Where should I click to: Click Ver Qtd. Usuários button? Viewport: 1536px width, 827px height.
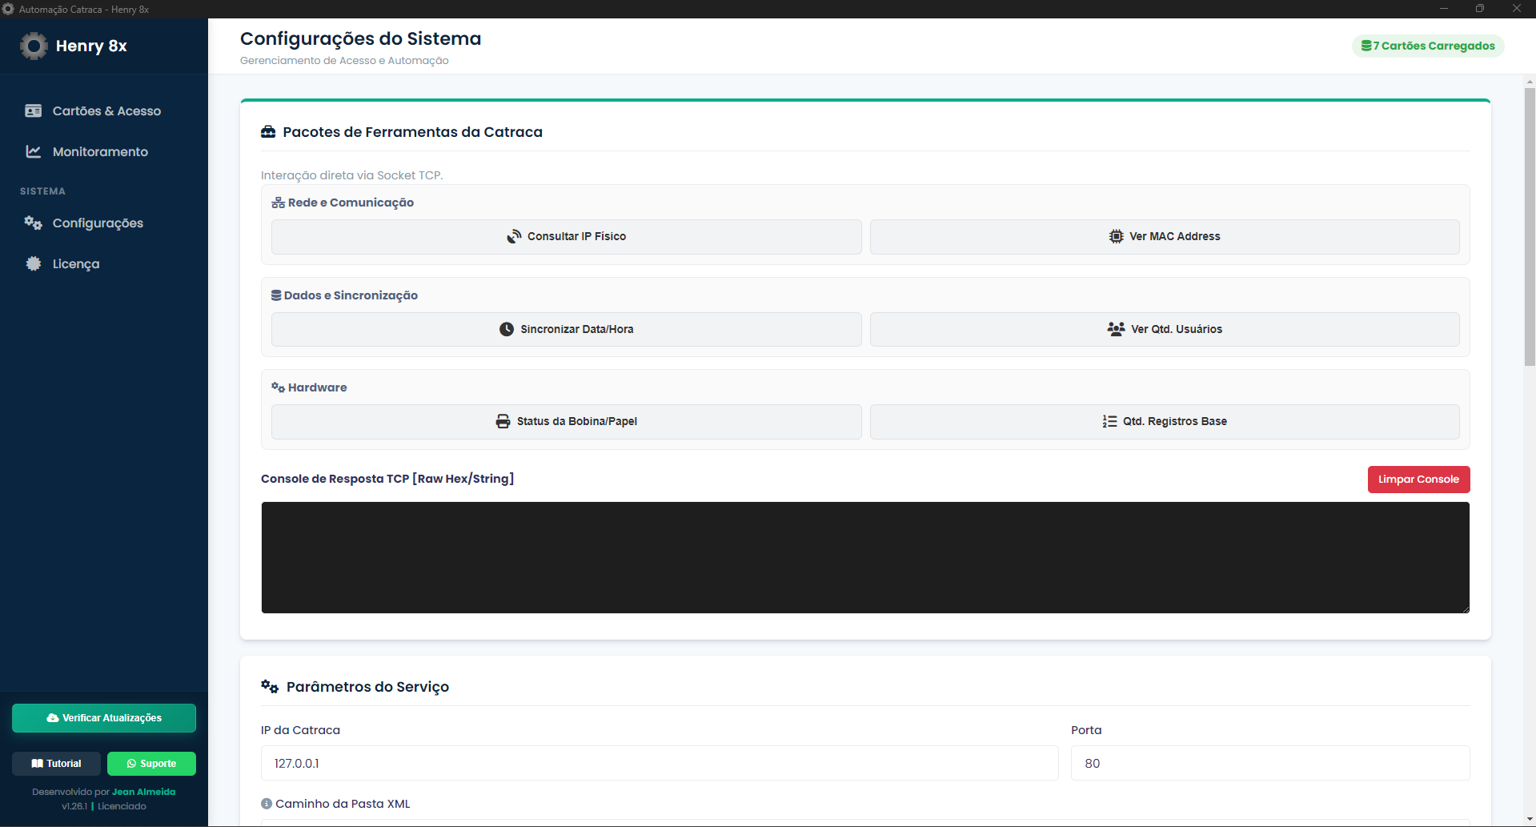pos(1165,330)
